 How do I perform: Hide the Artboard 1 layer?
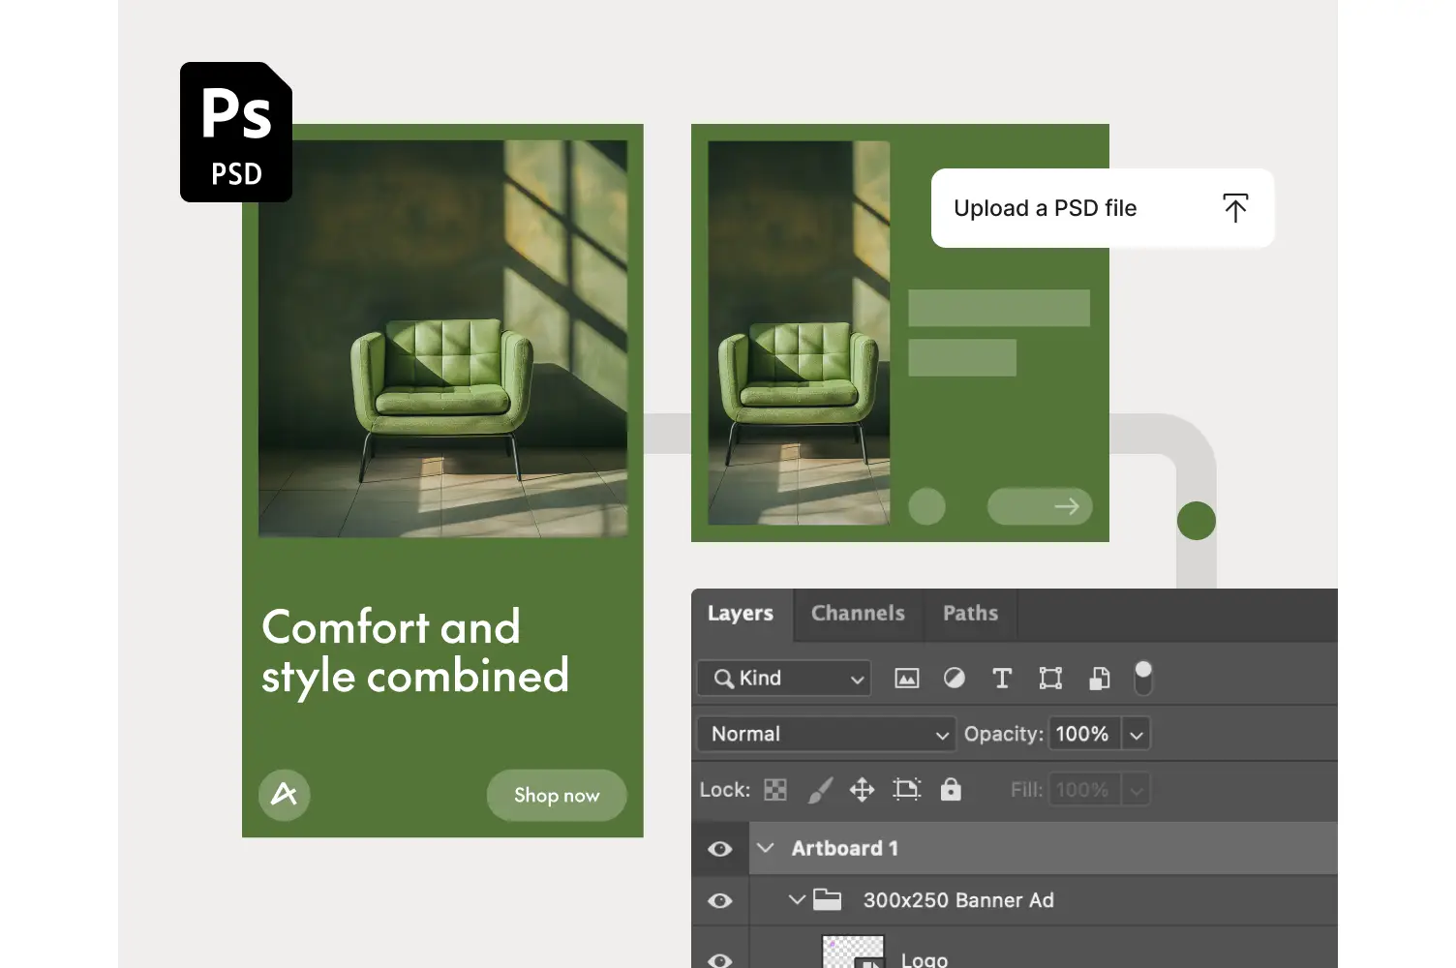click(x=720, y=848)
